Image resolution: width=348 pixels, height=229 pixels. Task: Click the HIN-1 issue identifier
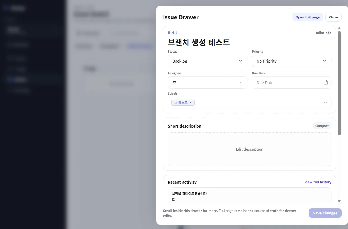click(x=172, y=33)
